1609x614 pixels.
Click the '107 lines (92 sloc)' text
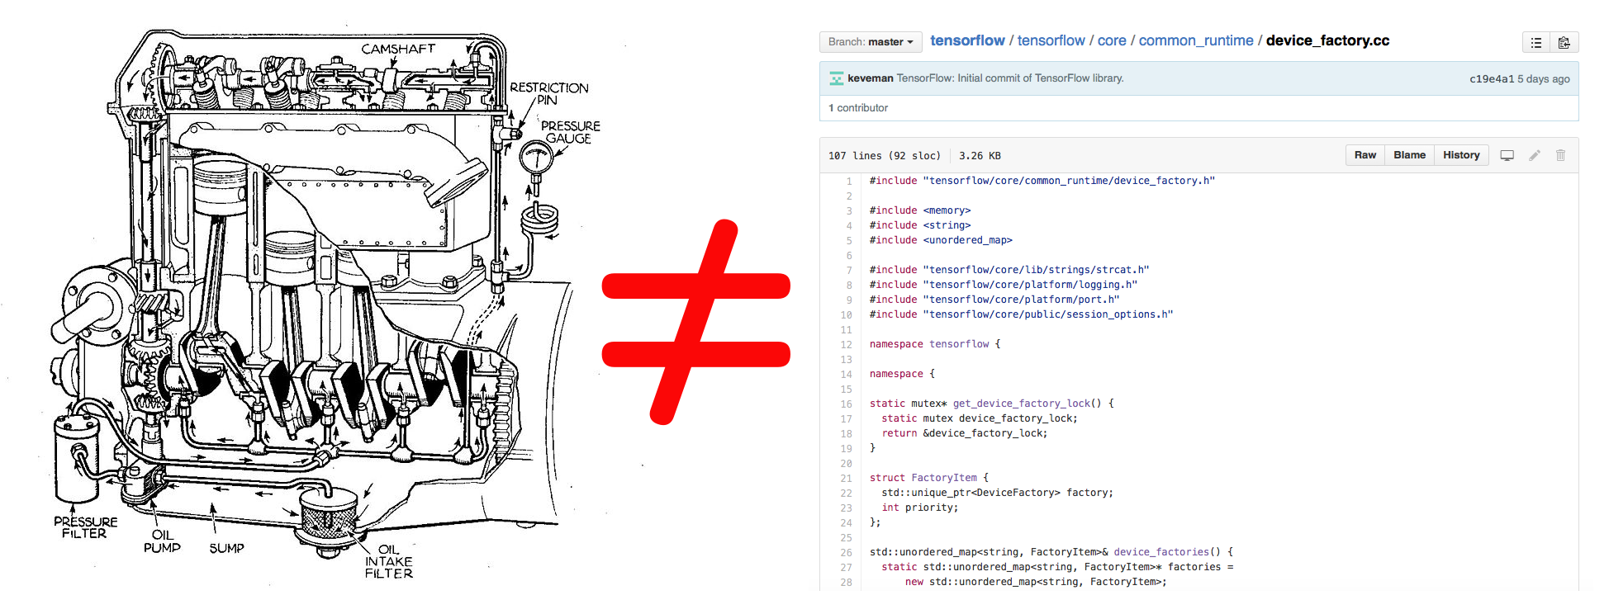885,155
